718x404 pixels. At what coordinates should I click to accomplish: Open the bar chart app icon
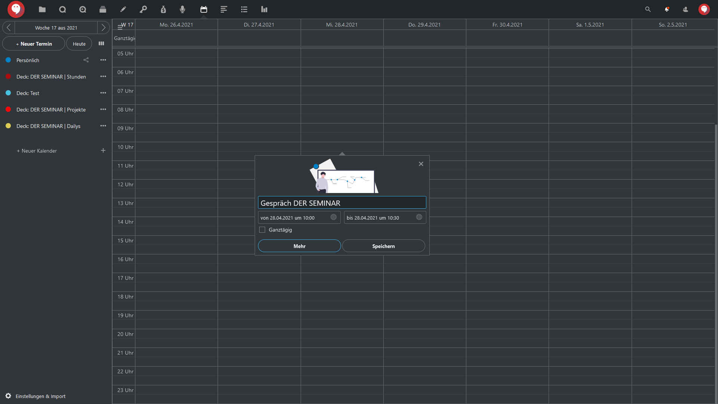[x=264, y=9]
